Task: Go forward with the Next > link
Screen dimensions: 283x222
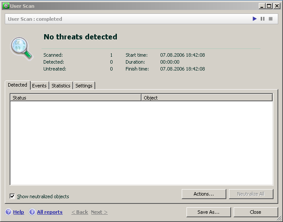Action: coord(99,212)
